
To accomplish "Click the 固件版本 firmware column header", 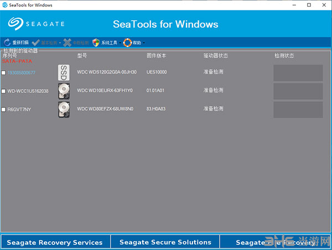I will coord(157,56).
